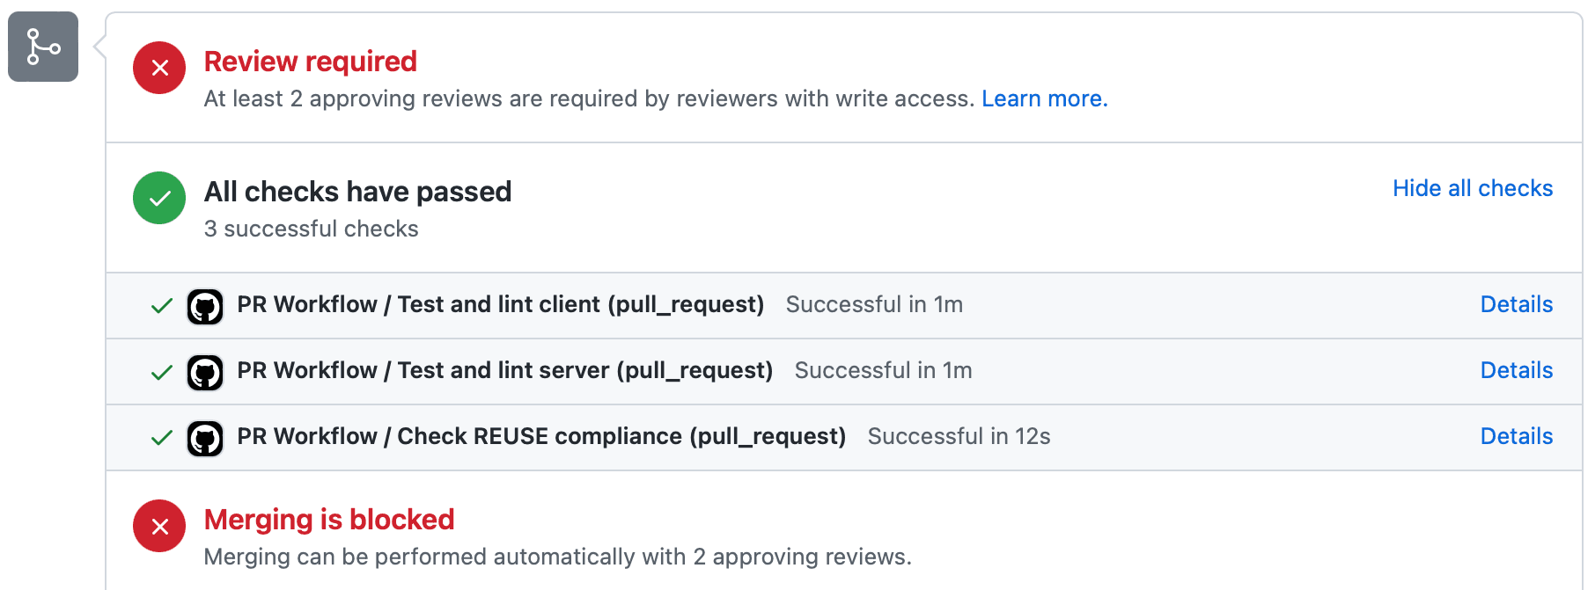Open the Learn more link about required reviews
1595x590 pixels.
click(x=1044, y=98)
